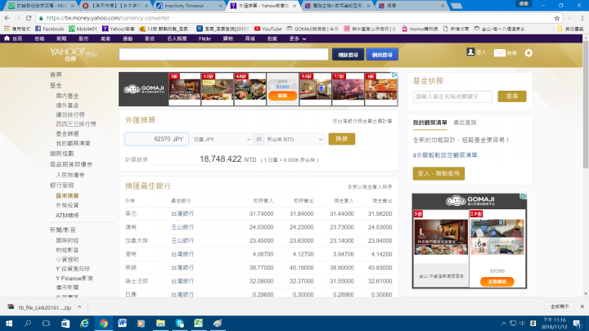Viewport: 589px width, 331px height.
Task: Click the Yahoo main search box
Action: pos(223,55)
